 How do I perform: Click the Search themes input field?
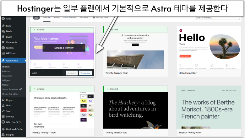(x=217, y=18)
